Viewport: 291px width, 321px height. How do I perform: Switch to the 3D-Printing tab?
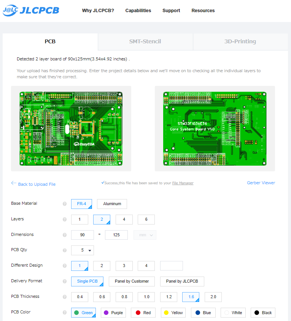click(x=240, y=41)
